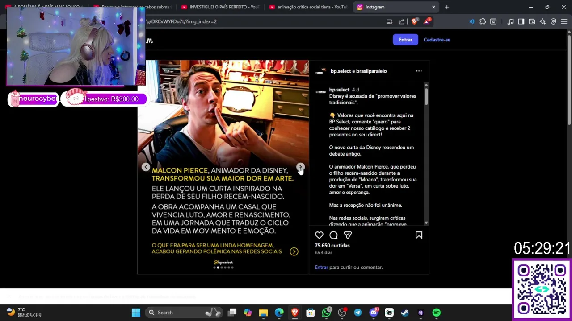Open the Brave Wallet icon
Viewport: 572px width, 321px height.
point(532,21)
